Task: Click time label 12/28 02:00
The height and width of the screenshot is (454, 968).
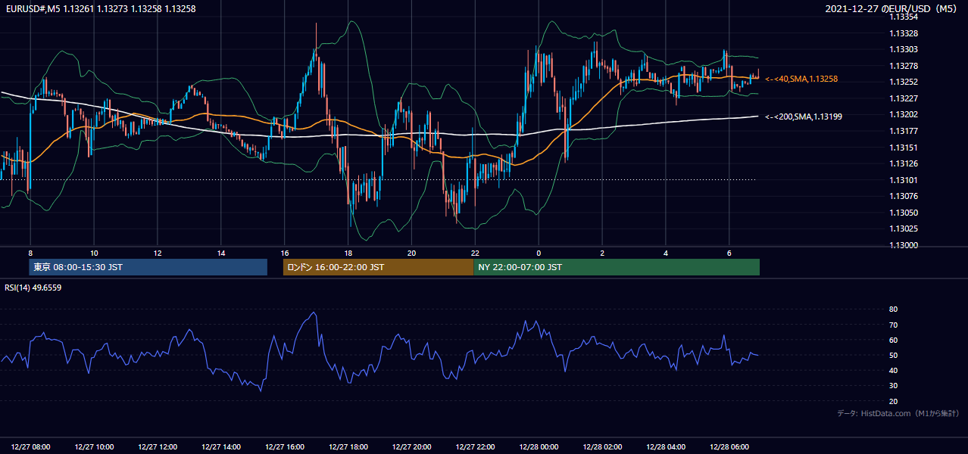Action: point(602,446)
